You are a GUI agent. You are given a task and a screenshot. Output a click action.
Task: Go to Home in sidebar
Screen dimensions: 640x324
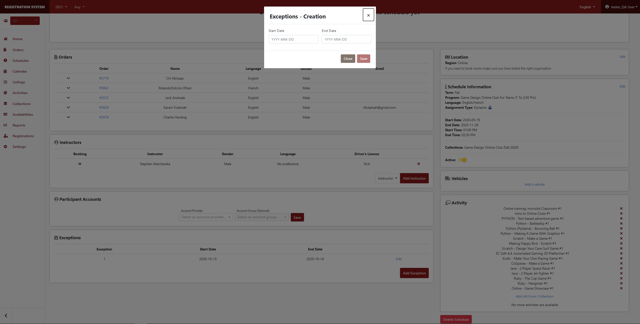click(x=17, y=39)
